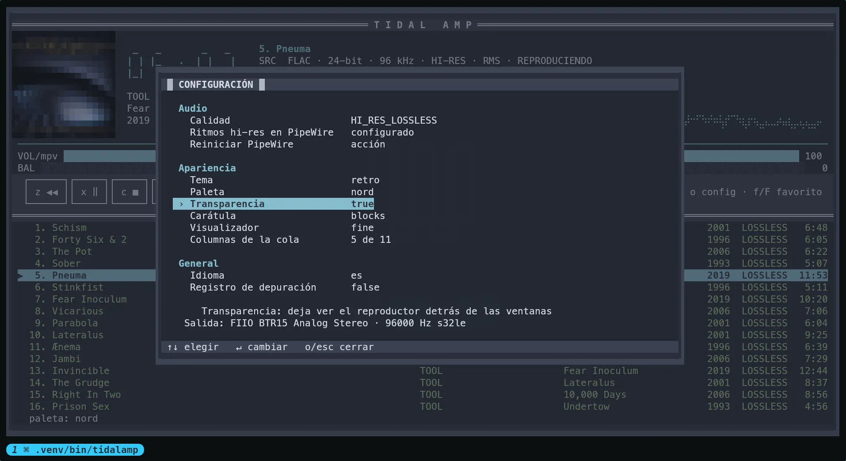Open Columnas de la cola setting

(x=290, y=239)
